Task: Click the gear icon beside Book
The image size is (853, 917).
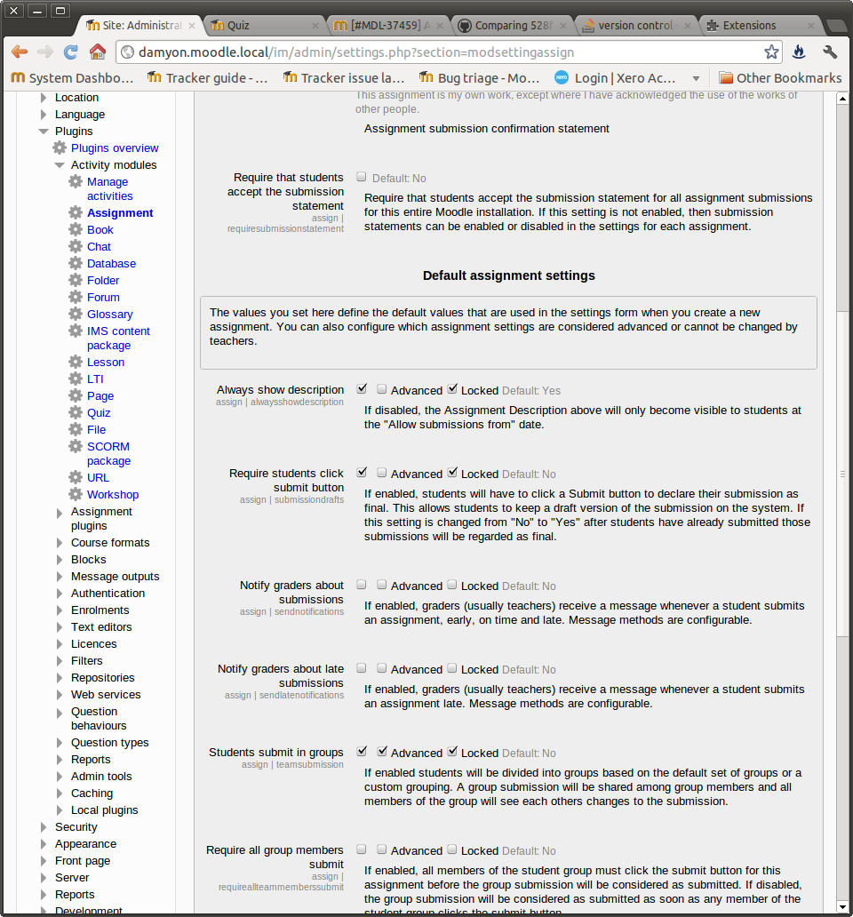Action: (x=76, y=229)
